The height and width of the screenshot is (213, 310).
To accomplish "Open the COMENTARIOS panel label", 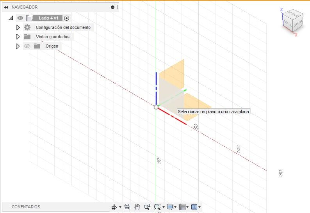I will pos(26,207).
